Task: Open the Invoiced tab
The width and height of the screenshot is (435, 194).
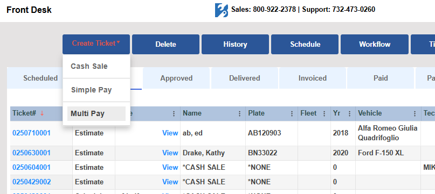Action: pos(313,78)
